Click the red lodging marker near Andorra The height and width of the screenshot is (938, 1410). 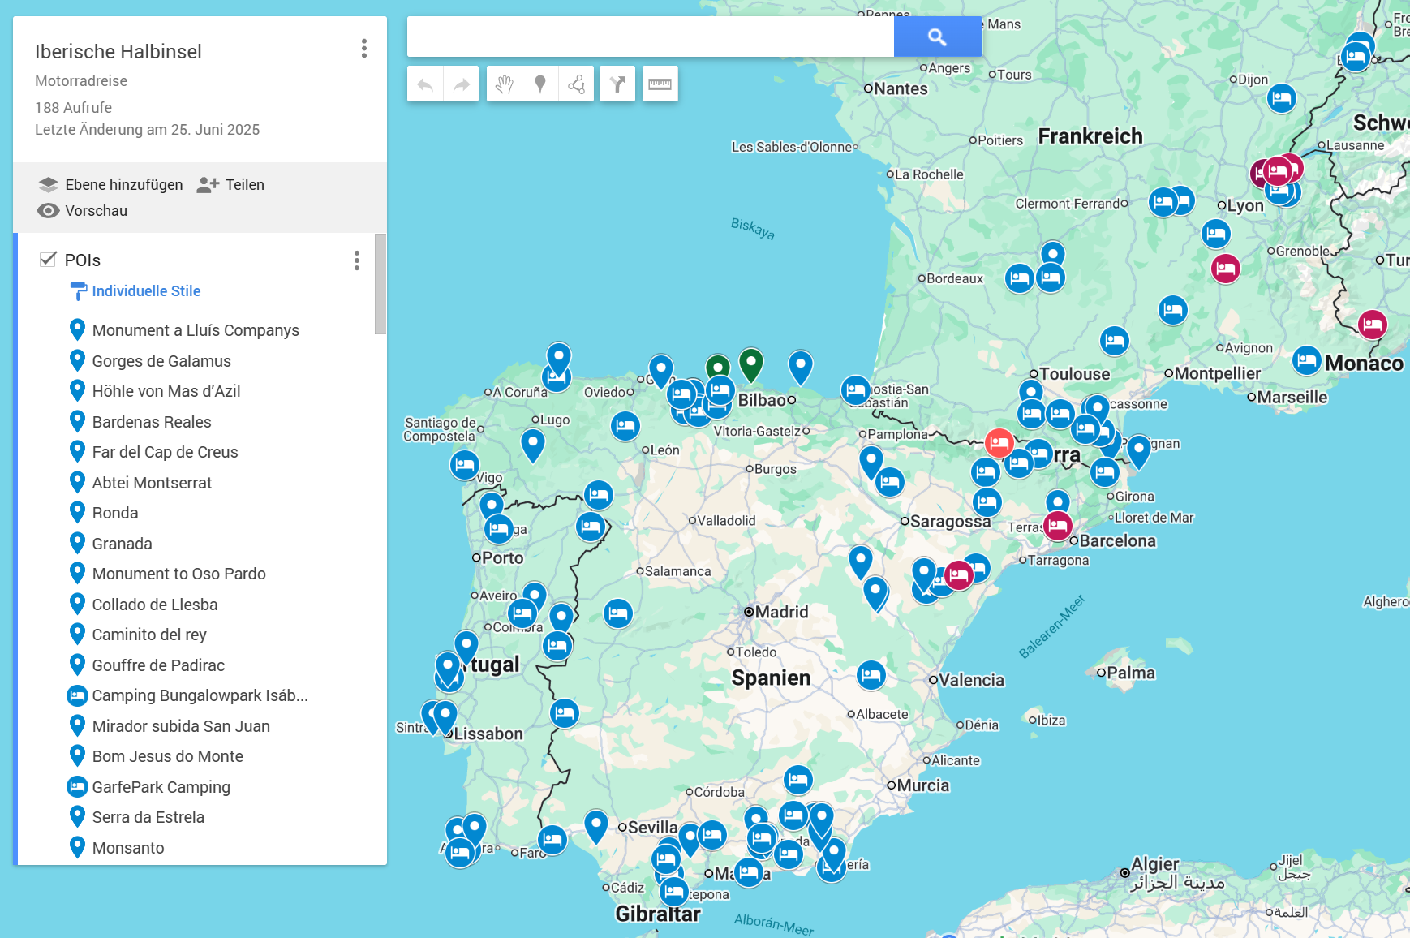999,443
